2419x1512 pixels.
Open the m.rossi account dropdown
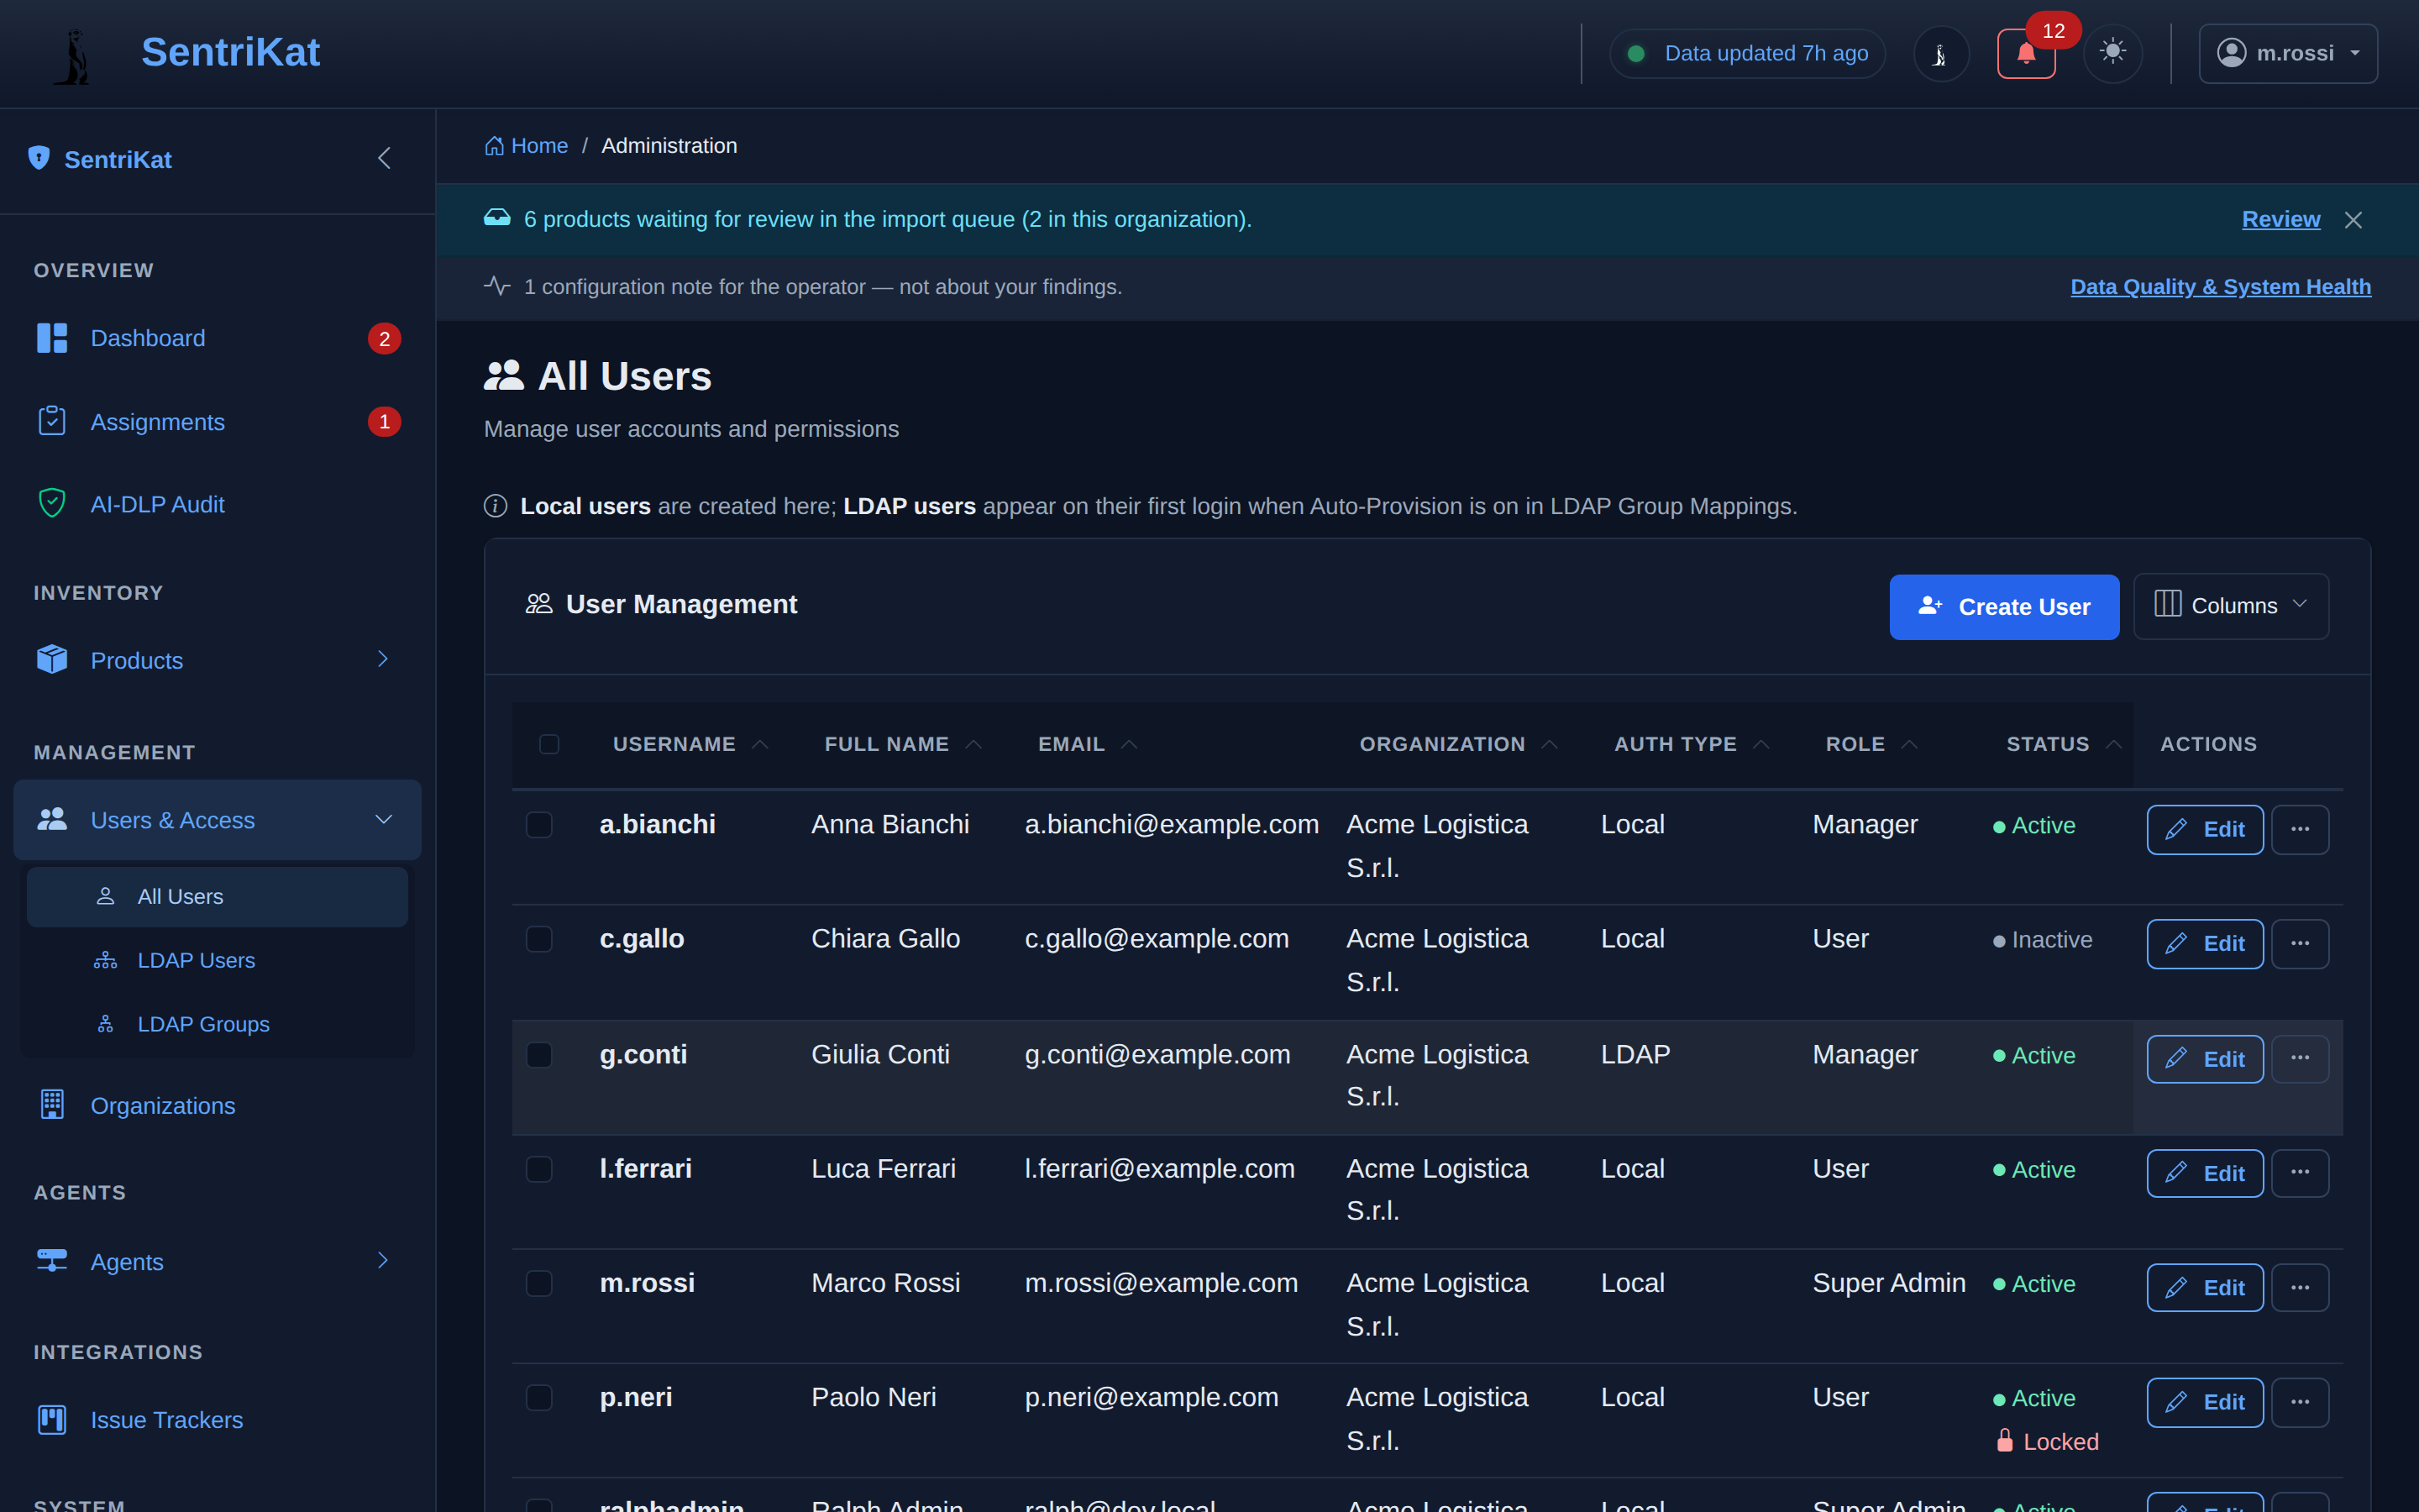point(2287,53)
